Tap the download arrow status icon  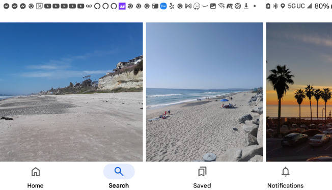[246, 6]
